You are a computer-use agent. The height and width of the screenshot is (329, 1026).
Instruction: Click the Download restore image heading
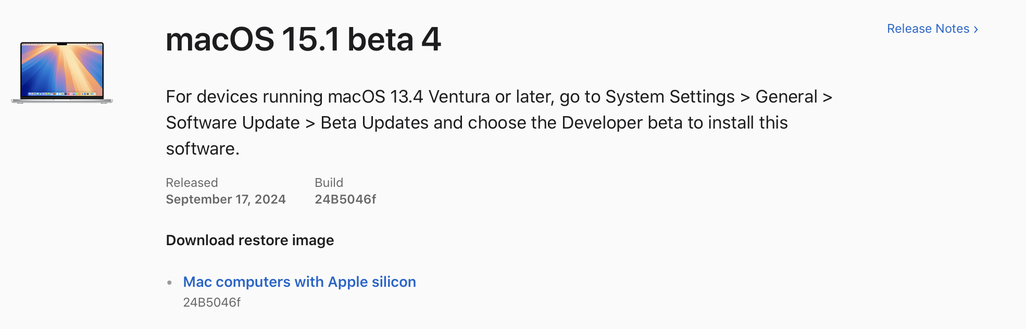[x=250, y=241]
